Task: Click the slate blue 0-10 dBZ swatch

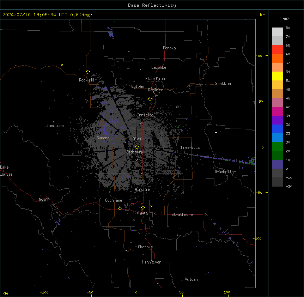Action: click(277, 164)
